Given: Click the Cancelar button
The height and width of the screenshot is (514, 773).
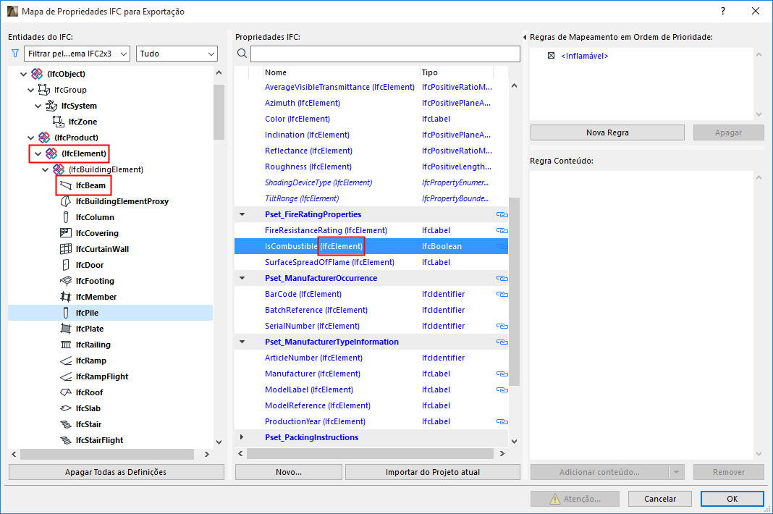Looking at the screenshot, I should point(660,499).
